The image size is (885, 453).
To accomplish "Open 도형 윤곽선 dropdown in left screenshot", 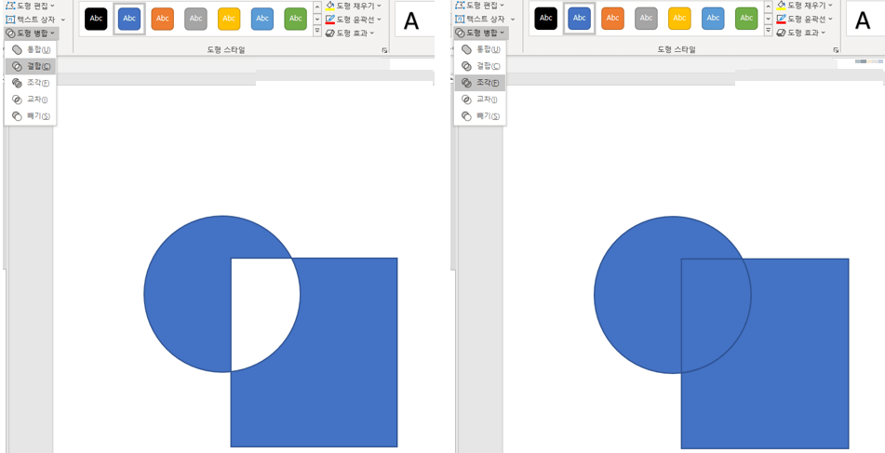I will tap(354, 20).
